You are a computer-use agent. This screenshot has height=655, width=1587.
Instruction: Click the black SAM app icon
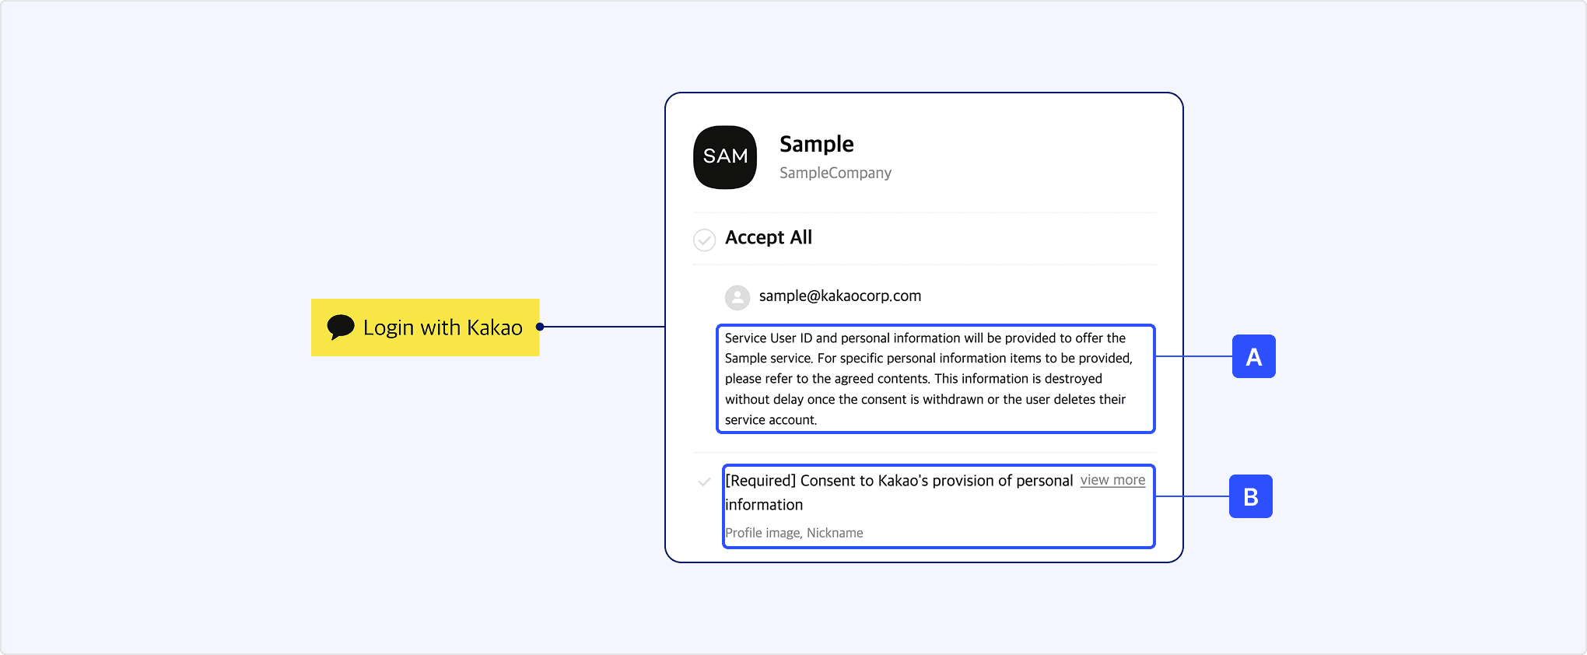[725, 157]
